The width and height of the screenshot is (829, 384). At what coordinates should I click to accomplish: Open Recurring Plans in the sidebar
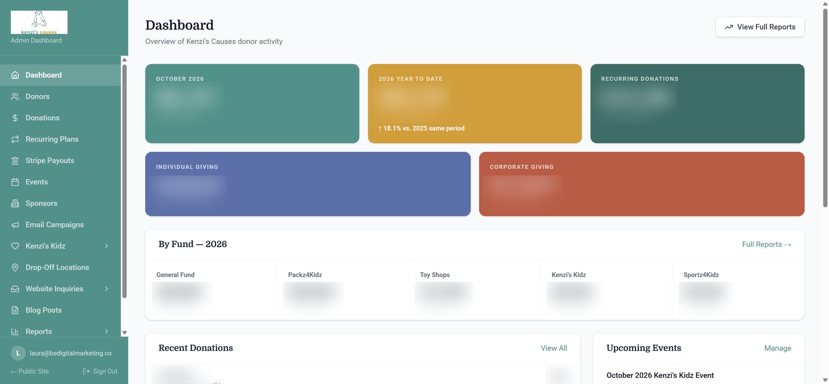(60, 139)
